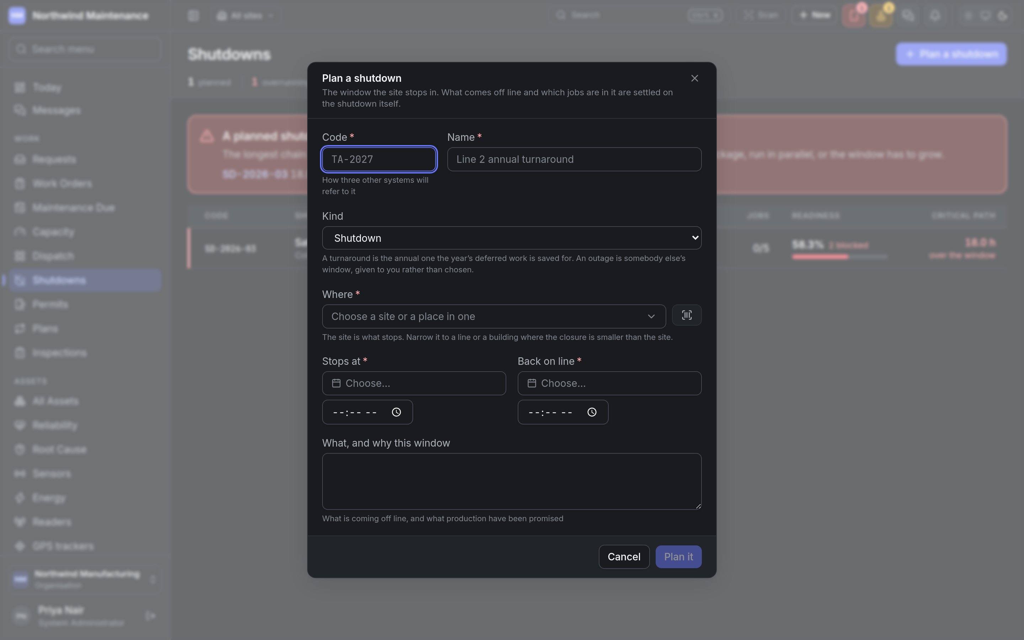Open the Kind dropdown showing Shutdown
1024x640 pixels.
pos(512,238)
